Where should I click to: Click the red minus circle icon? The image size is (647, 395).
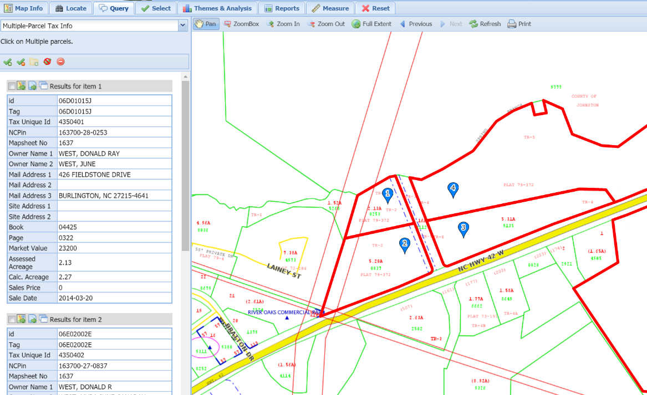[60, 61]
